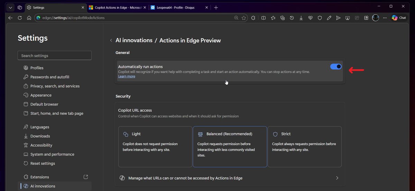
Task: Open the History clock icon
Action: coord(292,18)
